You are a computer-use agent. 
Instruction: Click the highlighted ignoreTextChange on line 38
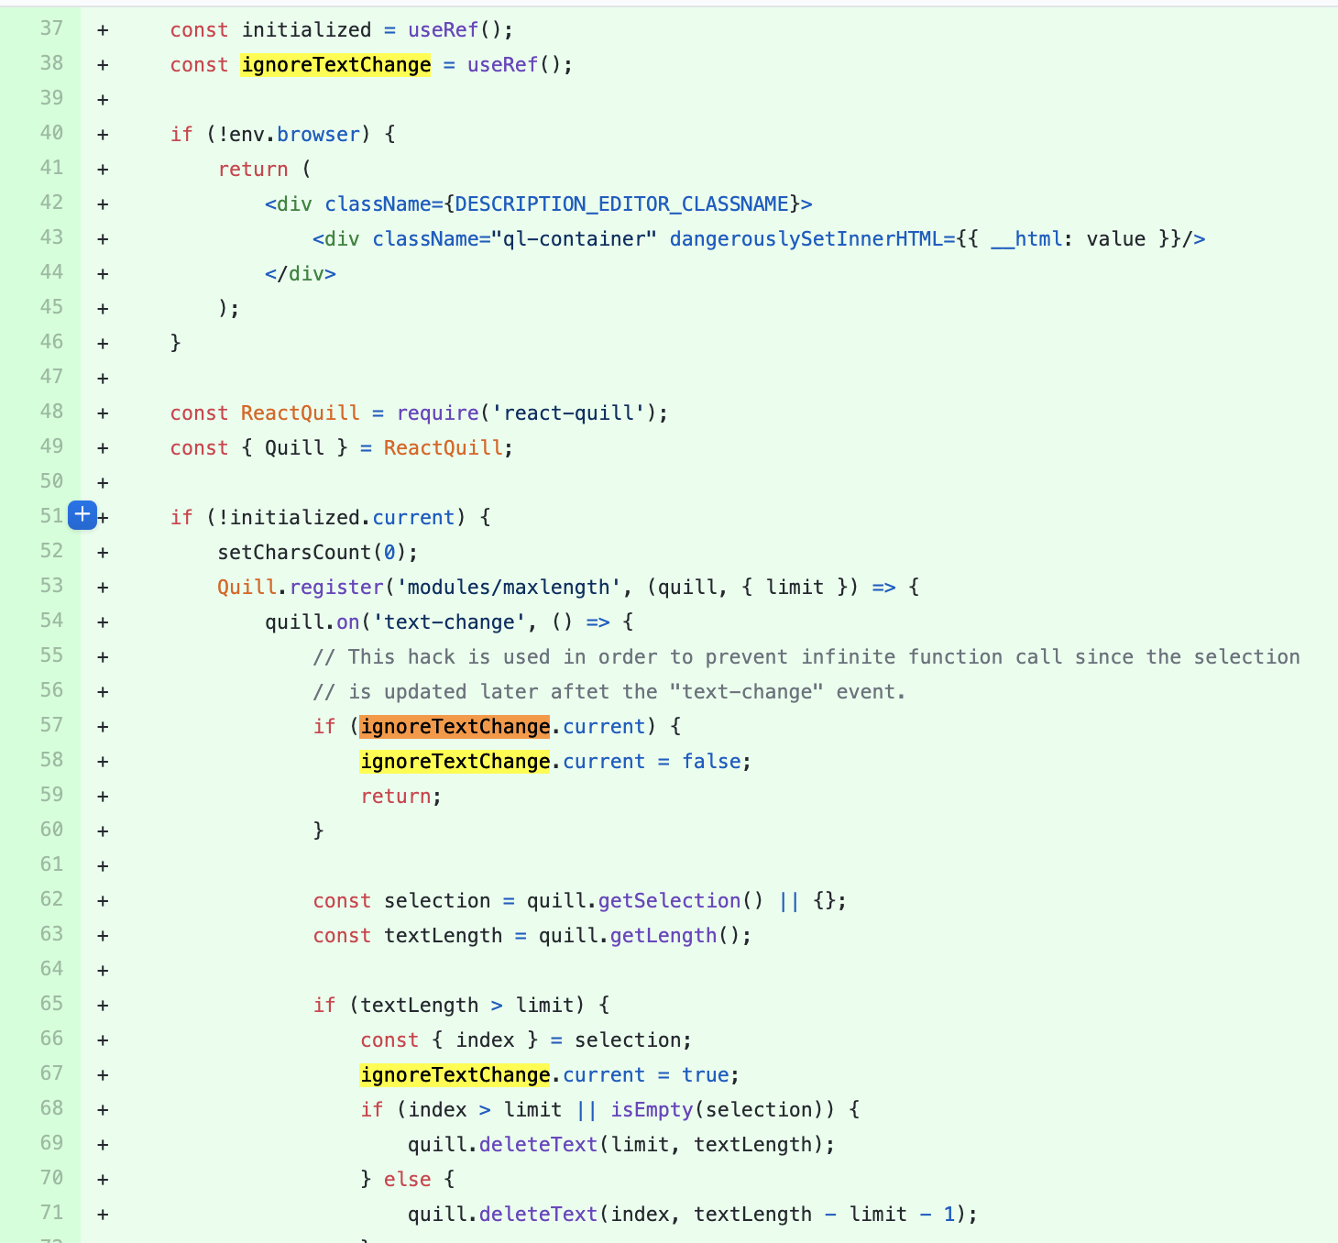point(335,64)
